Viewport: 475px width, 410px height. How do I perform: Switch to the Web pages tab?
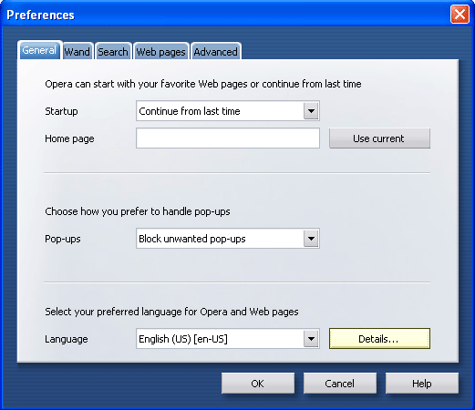point(160,51)
